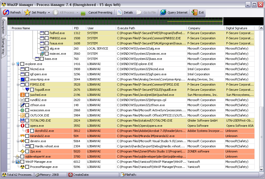The width and height of the screenshot is (265, 179).
Task: Click the TOTALCMD.EXE floppy disk icon
Action: tap(23, 121)
